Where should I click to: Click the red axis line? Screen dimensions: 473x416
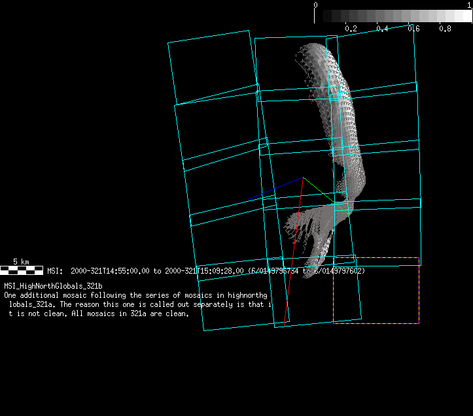293,253
